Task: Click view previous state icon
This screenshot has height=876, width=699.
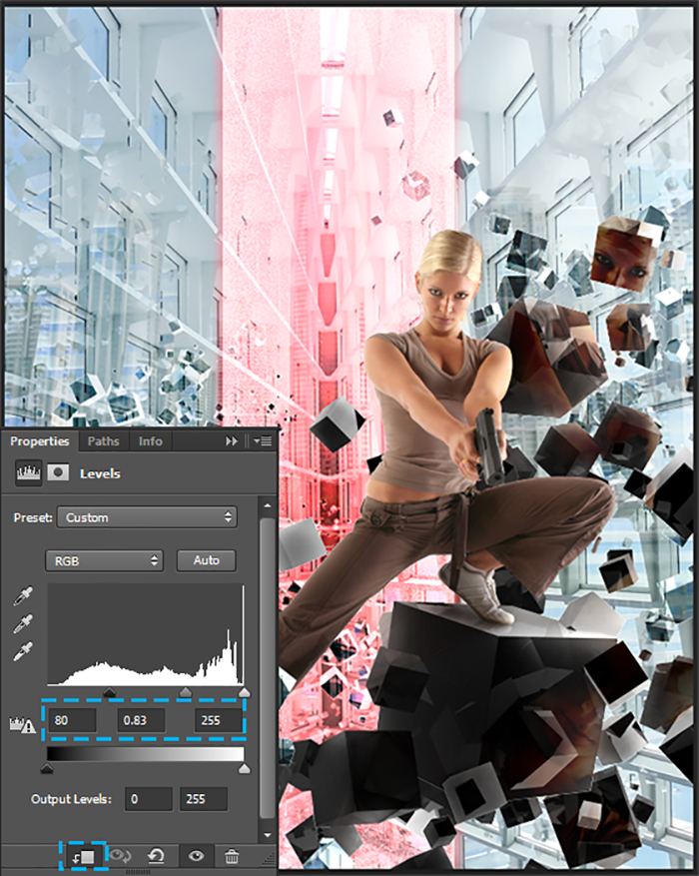Action: click(x=120, y=855)
